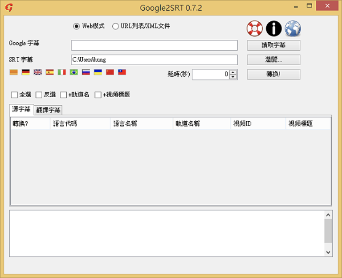
Task: Switch to the 翻譯字幕 tab
Action: click(48, 110)
